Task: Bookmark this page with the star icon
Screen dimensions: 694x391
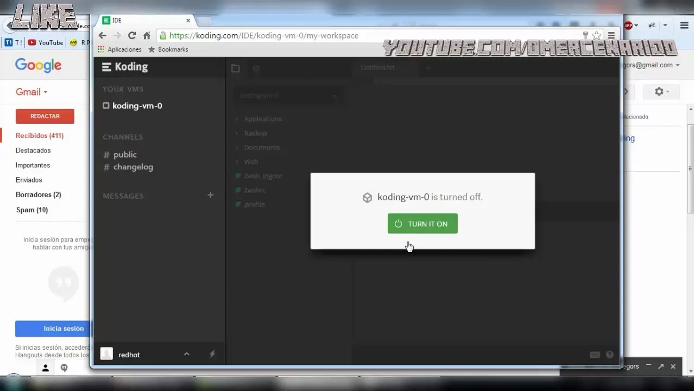Action: click(597, 35)
